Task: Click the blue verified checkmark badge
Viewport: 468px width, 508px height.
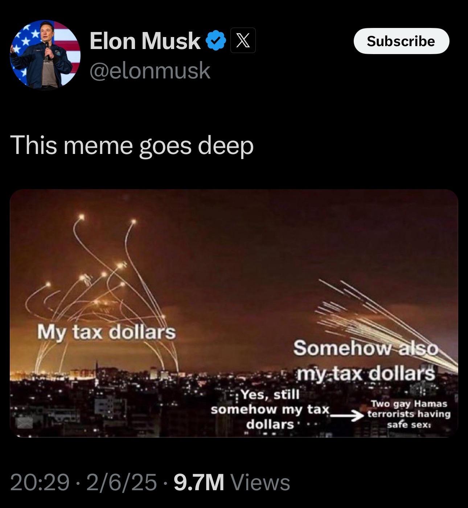Action: [x=215, y=40]
